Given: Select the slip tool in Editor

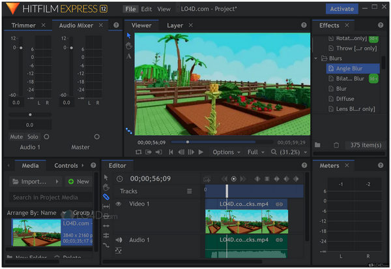Looking at the screenshot, I should [x=106, y=206].
